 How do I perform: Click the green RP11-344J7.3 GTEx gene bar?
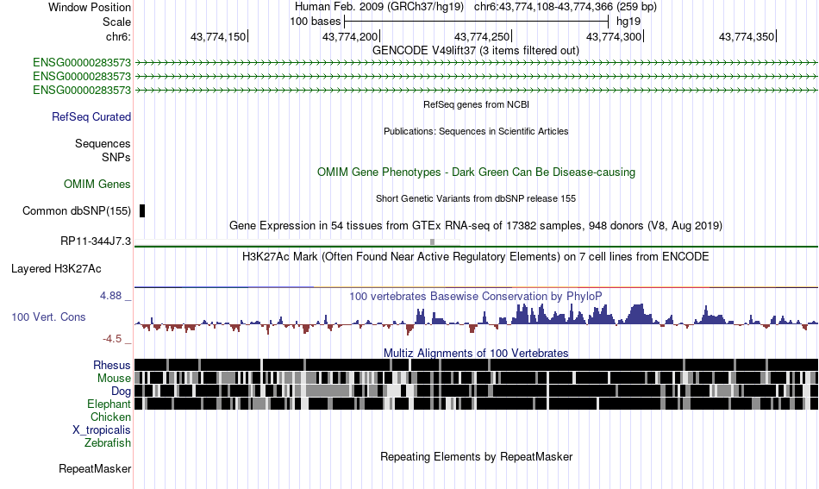point(476,246)
